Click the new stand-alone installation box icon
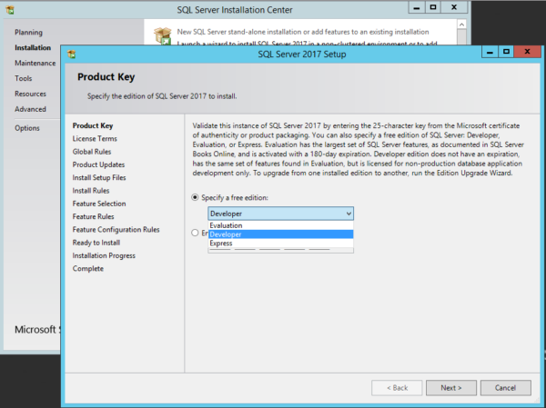 pyautogui.click(x=163, y=35)
